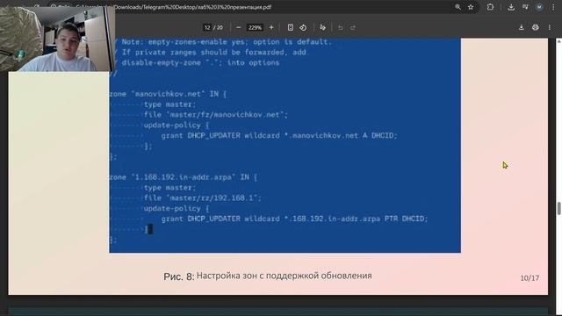Click the line 'file "master/rz/192.168.1";'
Image resolution: width=562 pixels, height=316 pixels.
click(x=203, y=197)
